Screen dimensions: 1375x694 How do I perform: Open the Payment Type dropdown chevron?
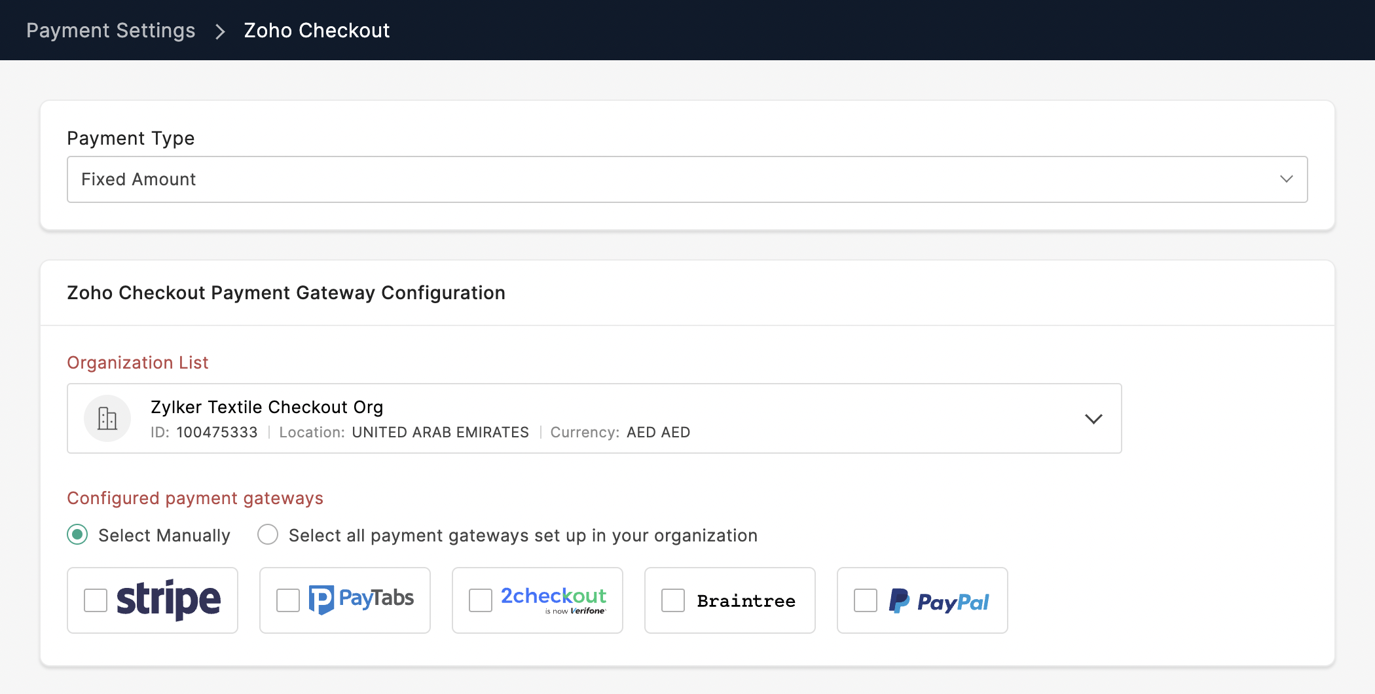pos(1287,179)
